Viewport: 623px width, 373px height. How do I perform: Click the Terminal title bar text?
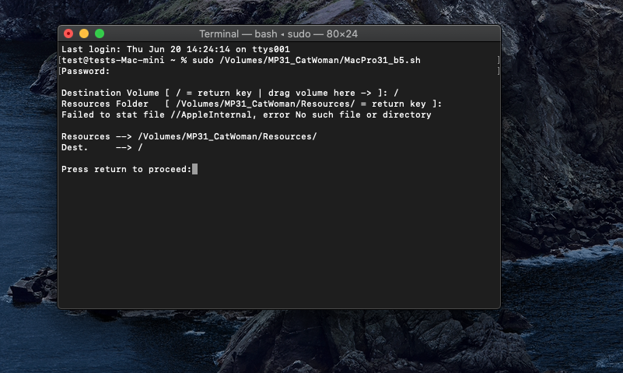point(278,34)
